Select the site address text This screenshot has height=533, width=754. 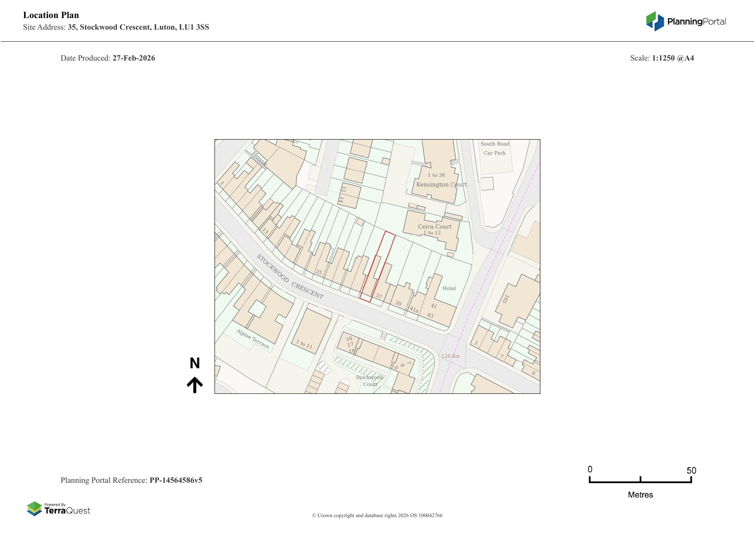click(x=116, y=27)
